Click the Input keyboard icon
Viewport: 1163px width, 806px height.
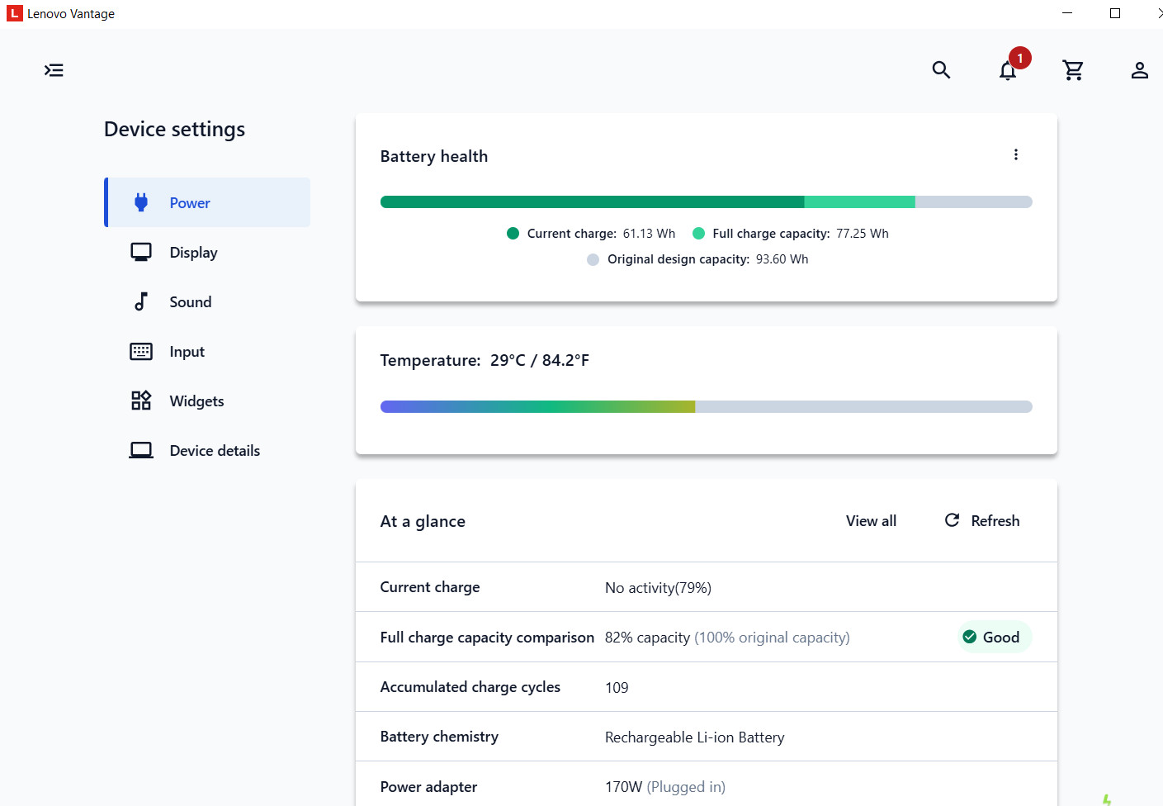tap(141, 351)
